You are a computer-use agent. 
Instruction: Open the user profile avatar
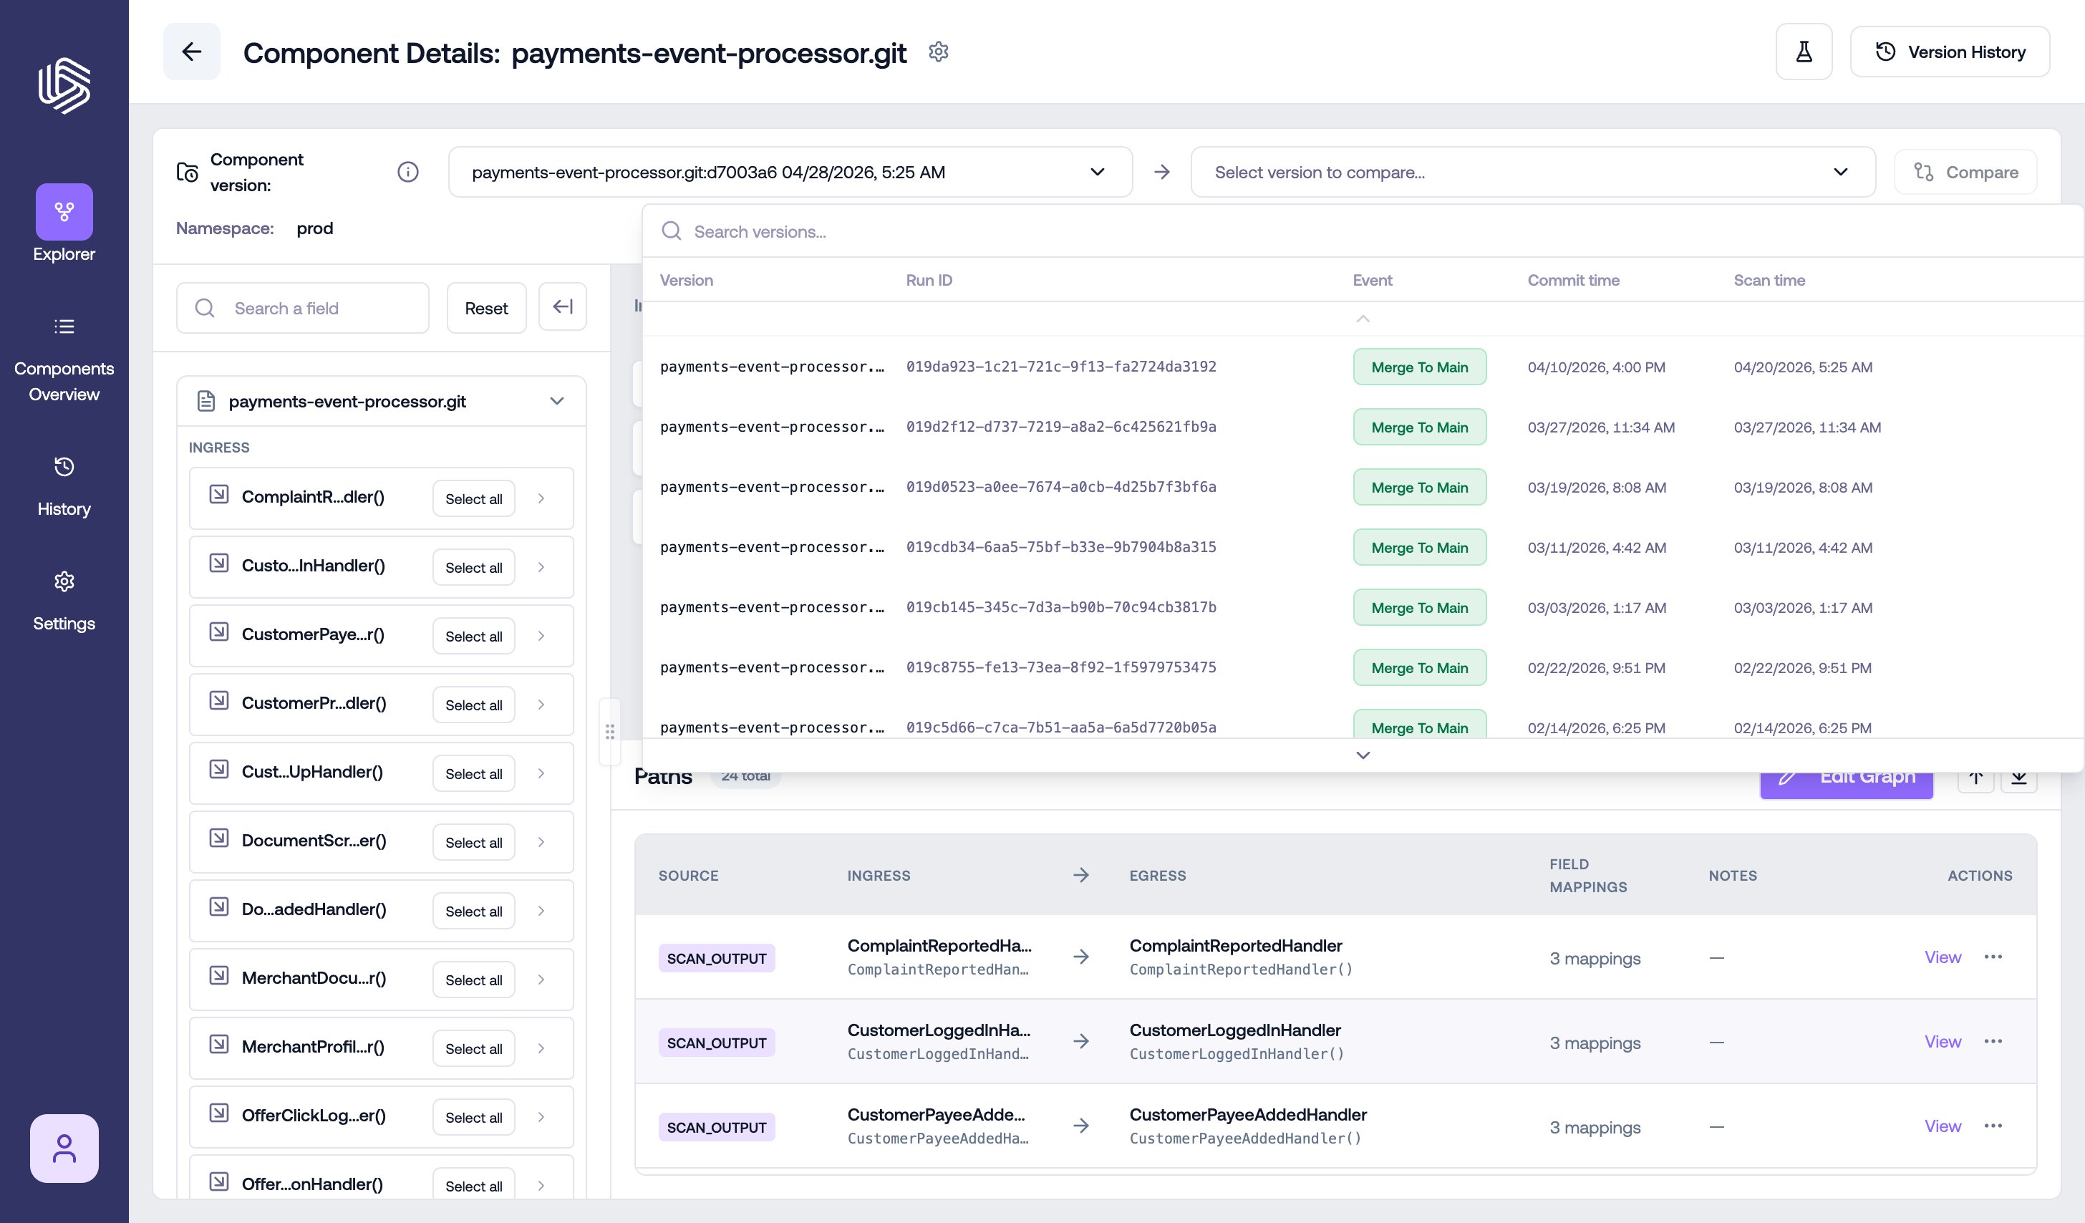64,1149
